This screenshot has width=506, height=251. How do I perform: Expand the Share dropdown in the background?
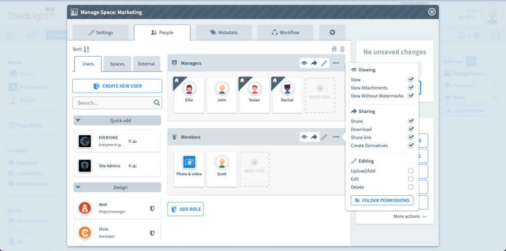pos(495,97)
